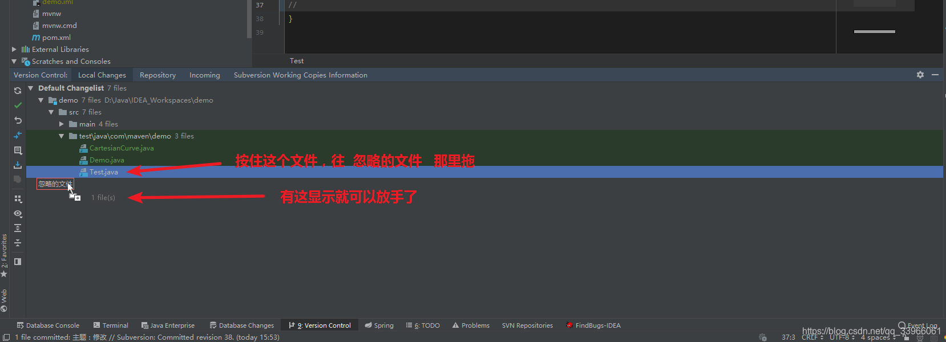
Task: Open Web side panel
Action: 4,301
